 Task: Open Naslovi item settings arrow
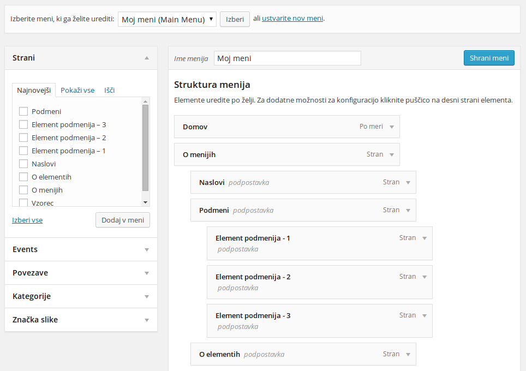click(x=408, y=182)
